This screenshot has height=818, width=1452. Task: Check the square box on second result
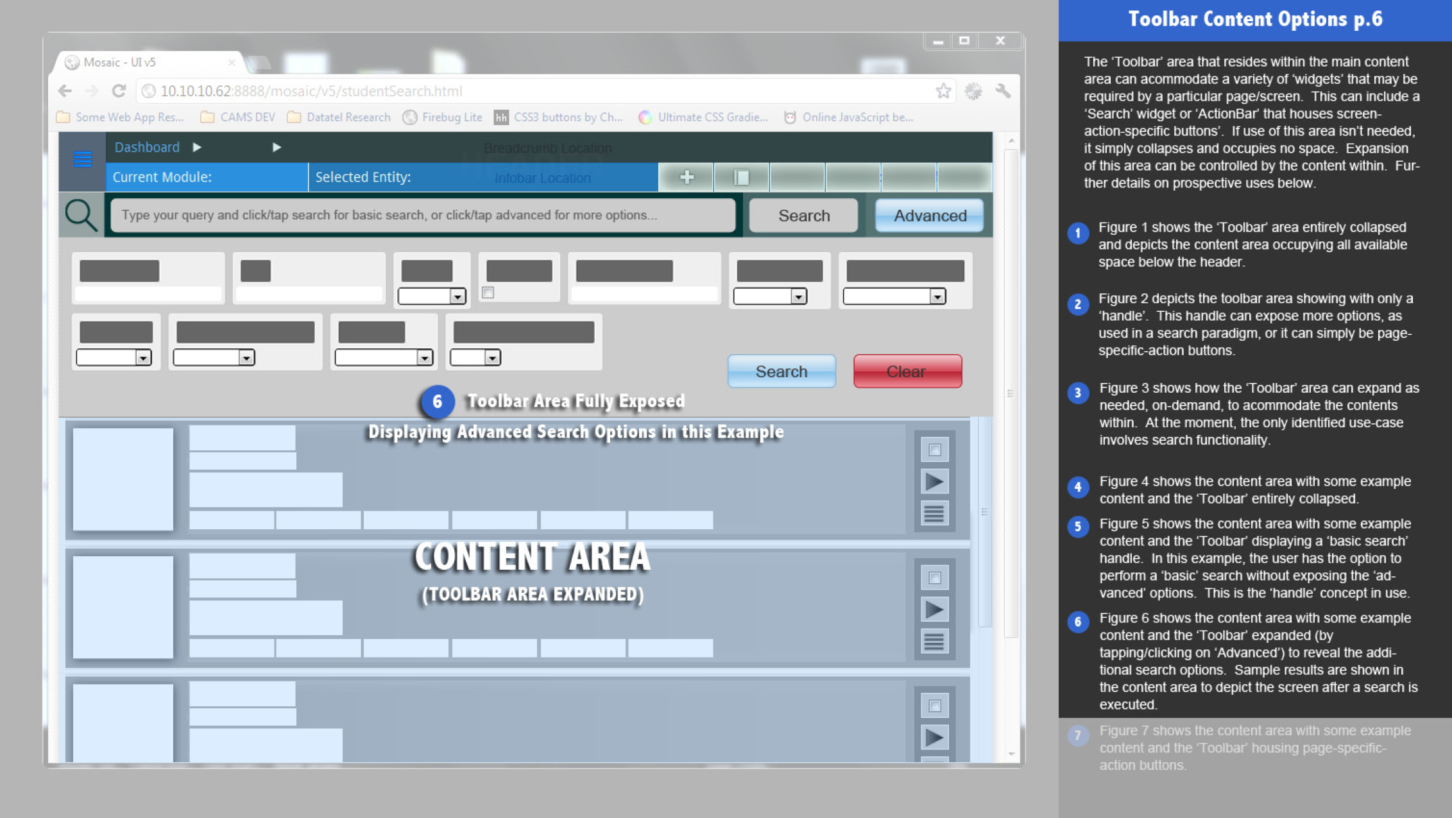coord(934,577)
